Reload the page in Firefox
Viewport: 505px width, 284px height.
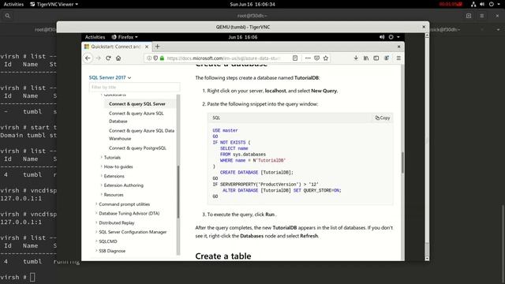pyautogui.click(x=108, y=58)
